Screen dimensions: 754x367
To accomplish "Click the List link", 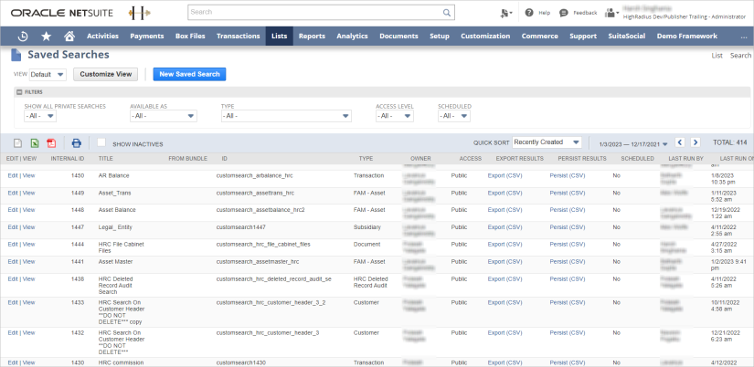I will click(717, 56).
